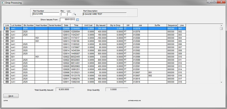Click the part number lookup magnifier icon
Image resolution: width=227 pixels, height=109 pixels.
tap(75, 14)
